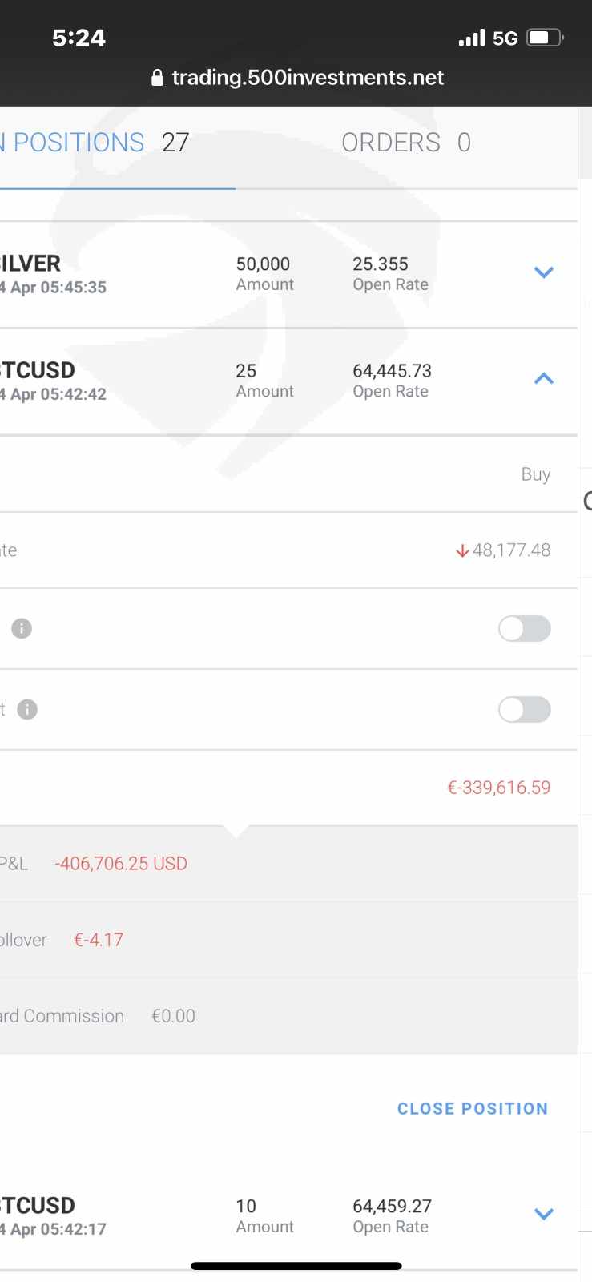Expand the SILVER position details chevron

pyautogui.click(x=544, y=273)
